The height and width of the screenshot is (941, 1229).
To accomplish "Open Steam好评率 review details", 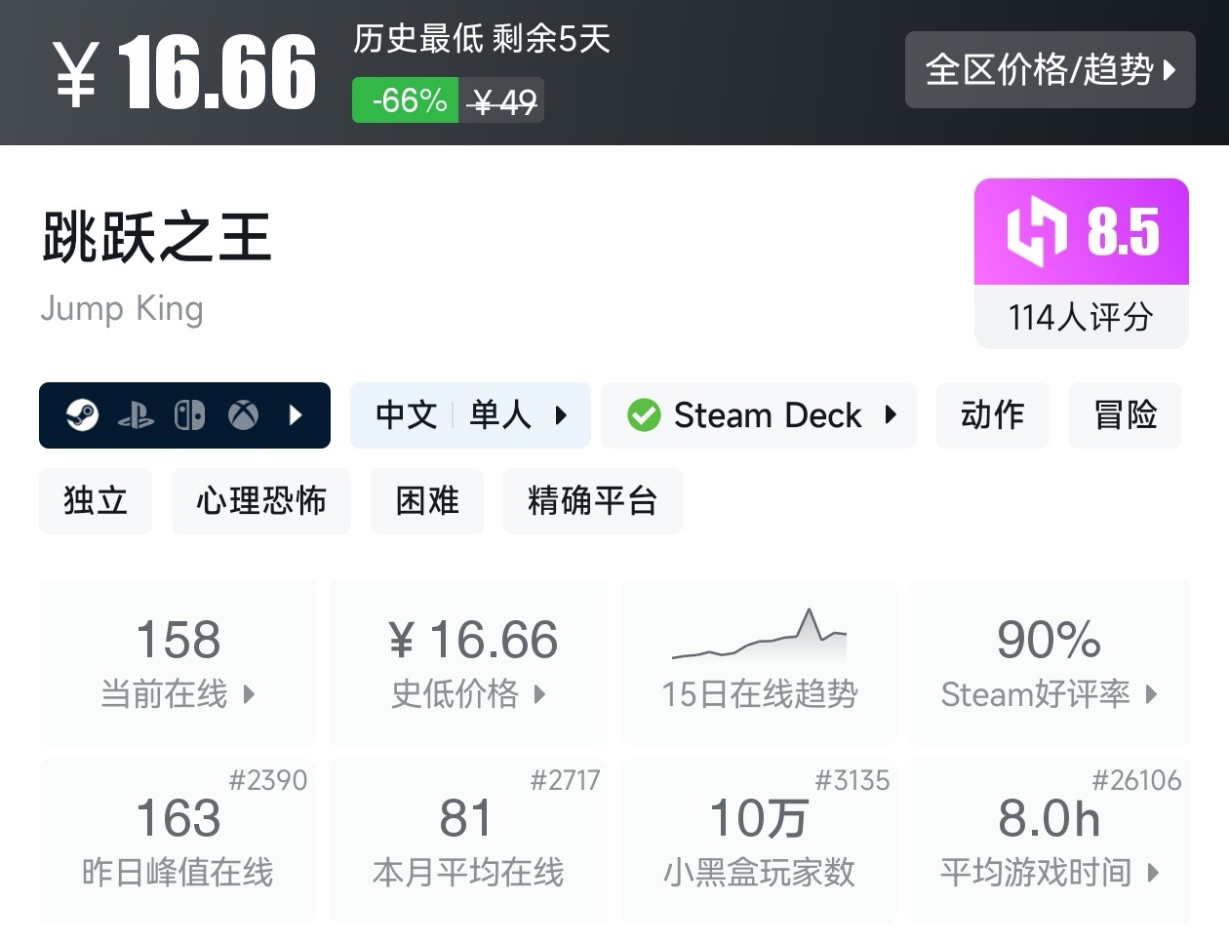I will (x=1050, y=663).
